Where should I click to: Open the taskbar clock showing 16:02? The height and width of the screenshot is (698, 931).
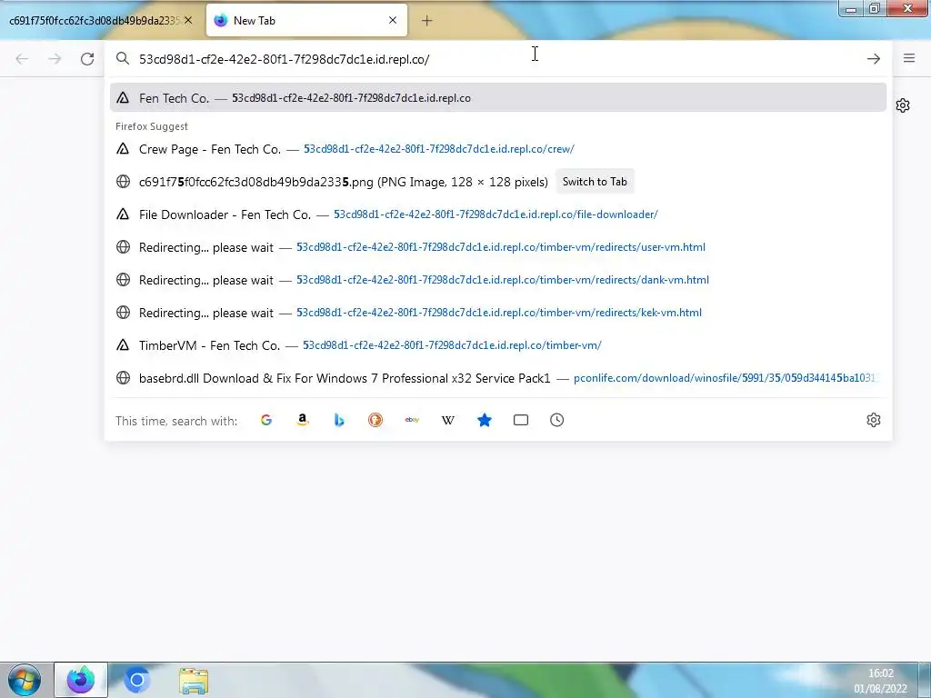point(880,681)
